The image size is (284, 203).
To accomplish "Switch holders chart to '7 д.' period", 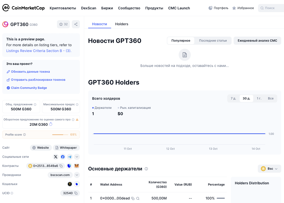I will [233, 98].
